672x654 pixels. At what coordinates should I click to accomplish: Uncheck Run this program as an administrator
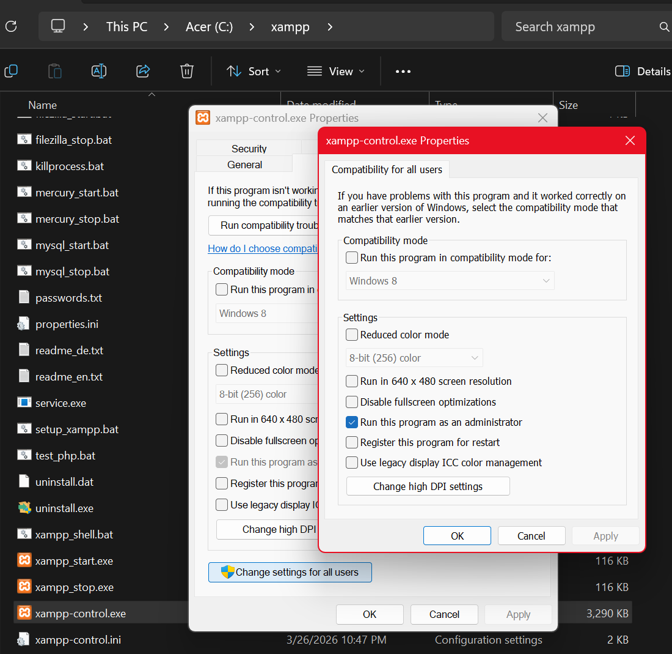[352, 422]
